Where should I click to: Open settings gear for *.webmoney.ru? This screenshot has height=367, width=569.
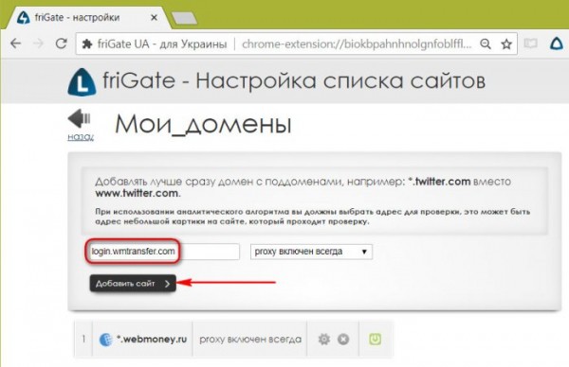[324, 340]
